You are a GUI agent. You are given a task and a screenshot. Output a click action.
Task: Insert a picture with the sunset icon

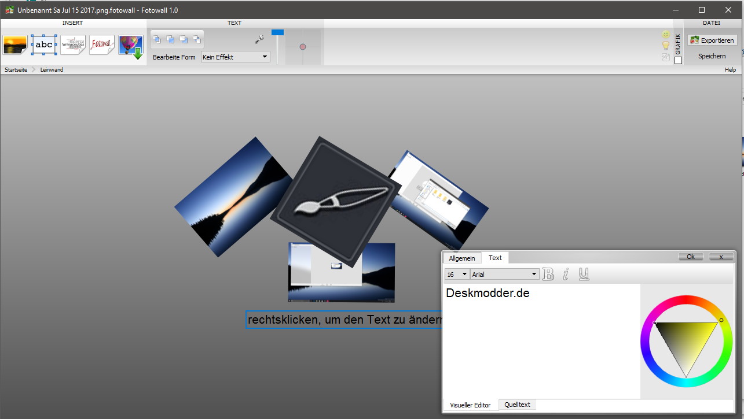(15, 45)
